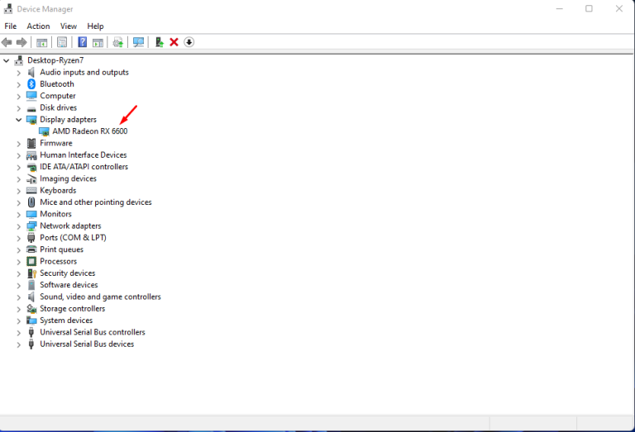Select the Desktop-Ryzen7 label
The image size is (635, 432).
(x=55, y=60)
